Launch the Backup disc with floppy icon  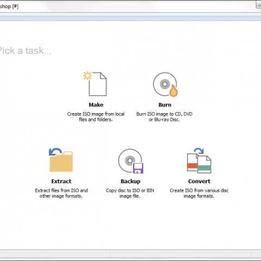pyautogui.click(x=130, y=161)
